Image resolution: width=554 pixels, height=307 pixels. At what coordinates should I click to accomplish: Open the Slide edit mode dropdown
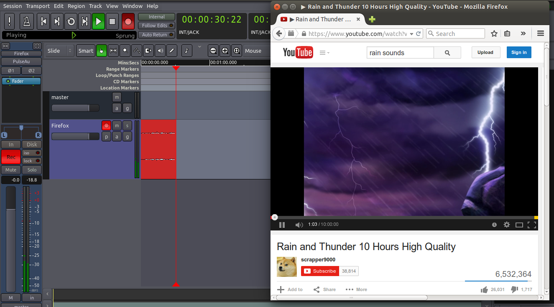tap(59, 51)
